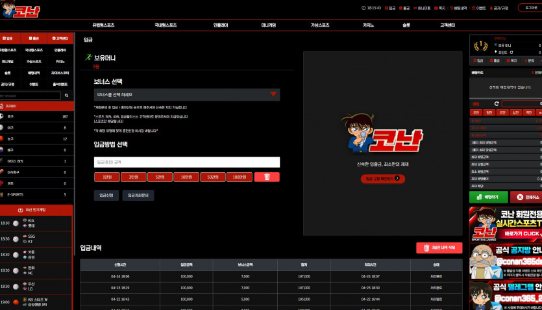Select the 농구 basketball category

(36, 138)
